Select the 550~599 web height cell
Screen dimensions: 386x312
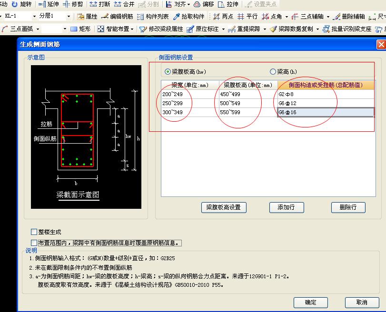(248, 112)
